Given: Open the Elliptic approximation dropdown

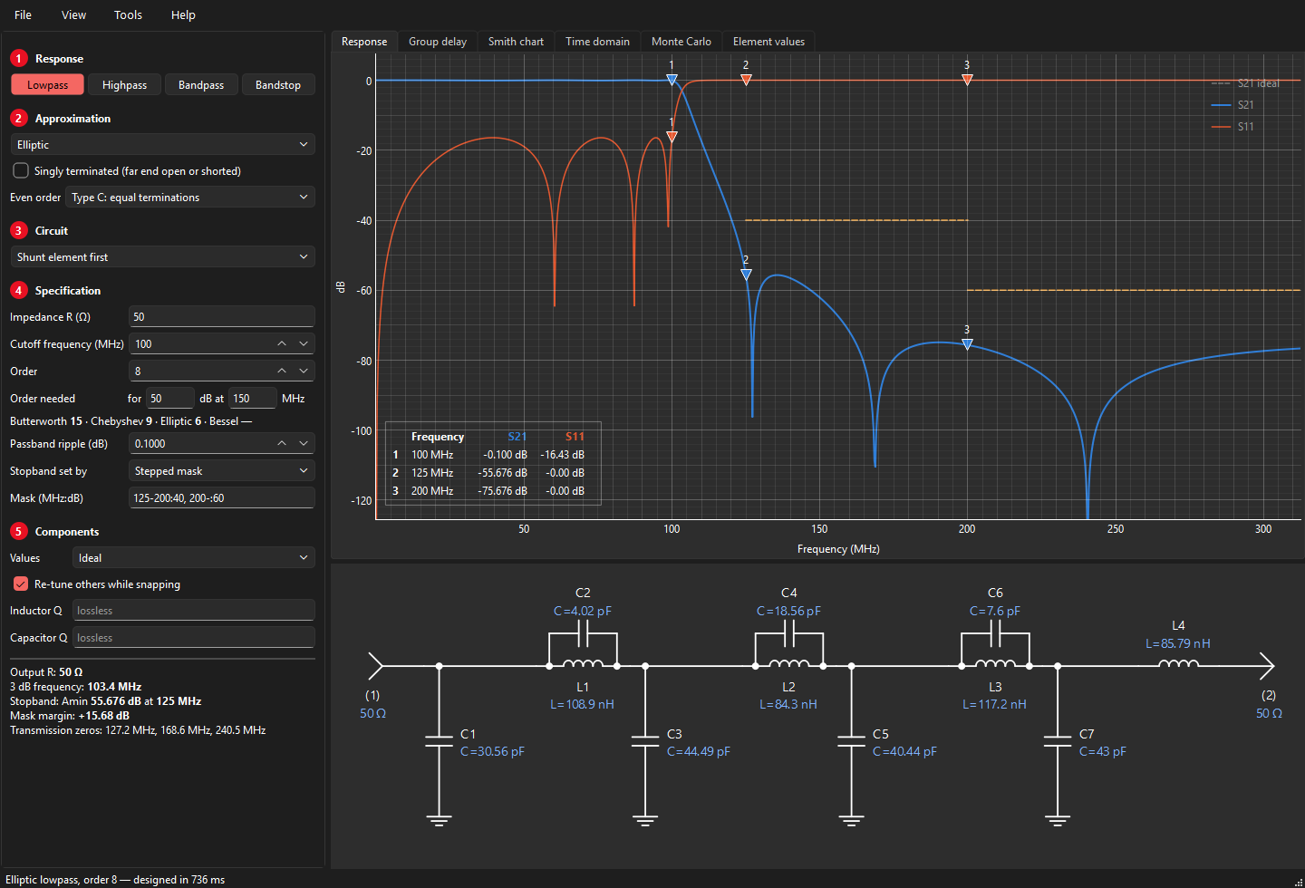Looking at the screenshot, I should pos(163,145).
